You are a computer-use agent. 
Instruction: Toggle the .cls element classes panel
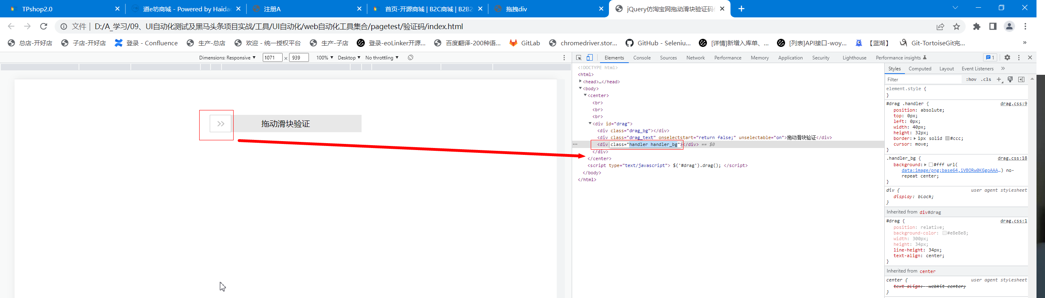click(986, 79)
